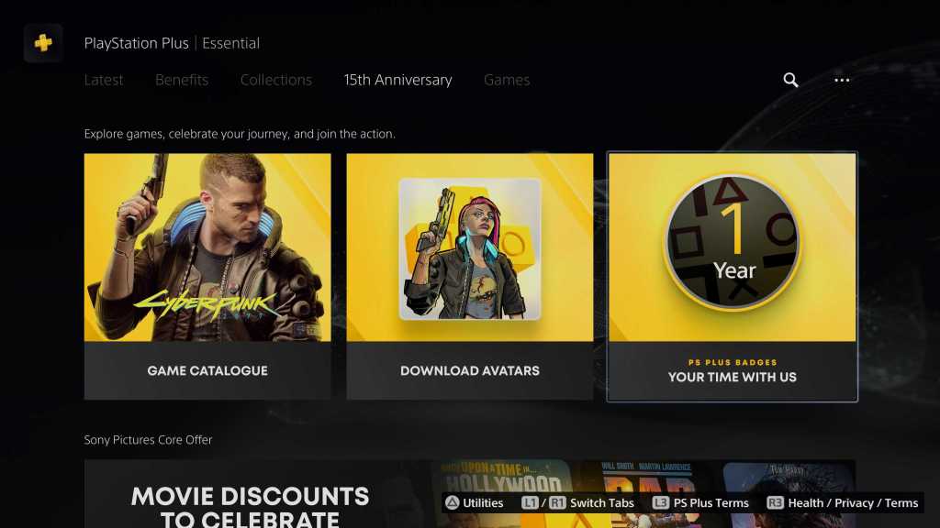This screenshot has width=940, height=528.
Task: Open the three-dot more options menu
Action: click(842, 80)
